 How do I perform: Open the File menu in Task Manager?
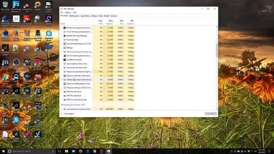pyautogui.click(x=62, y=12)
